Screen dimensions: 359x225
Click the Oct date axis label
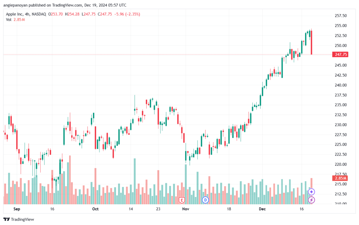coord(95,209)
